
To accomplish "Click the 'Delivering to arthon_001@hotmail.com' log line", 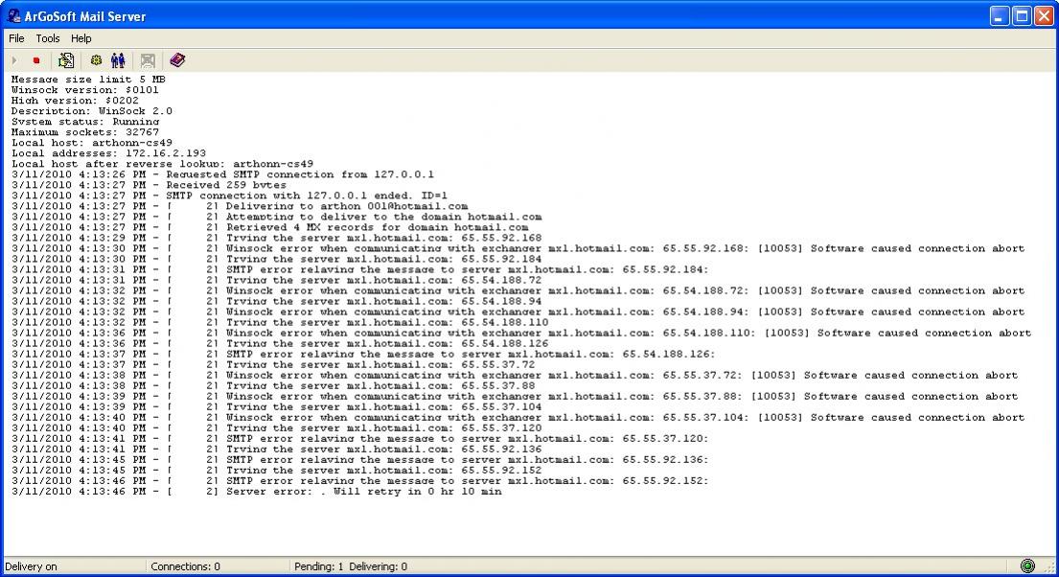I will pos(240,206).
